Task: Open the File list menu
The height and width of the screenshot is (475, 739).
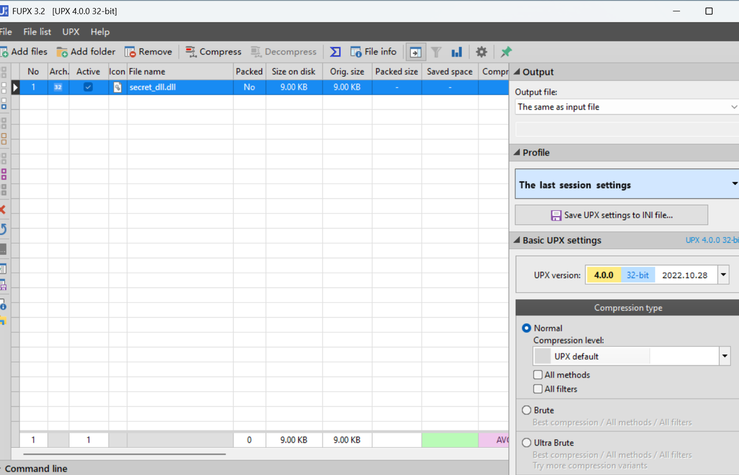Action: (x=37, y=32)
